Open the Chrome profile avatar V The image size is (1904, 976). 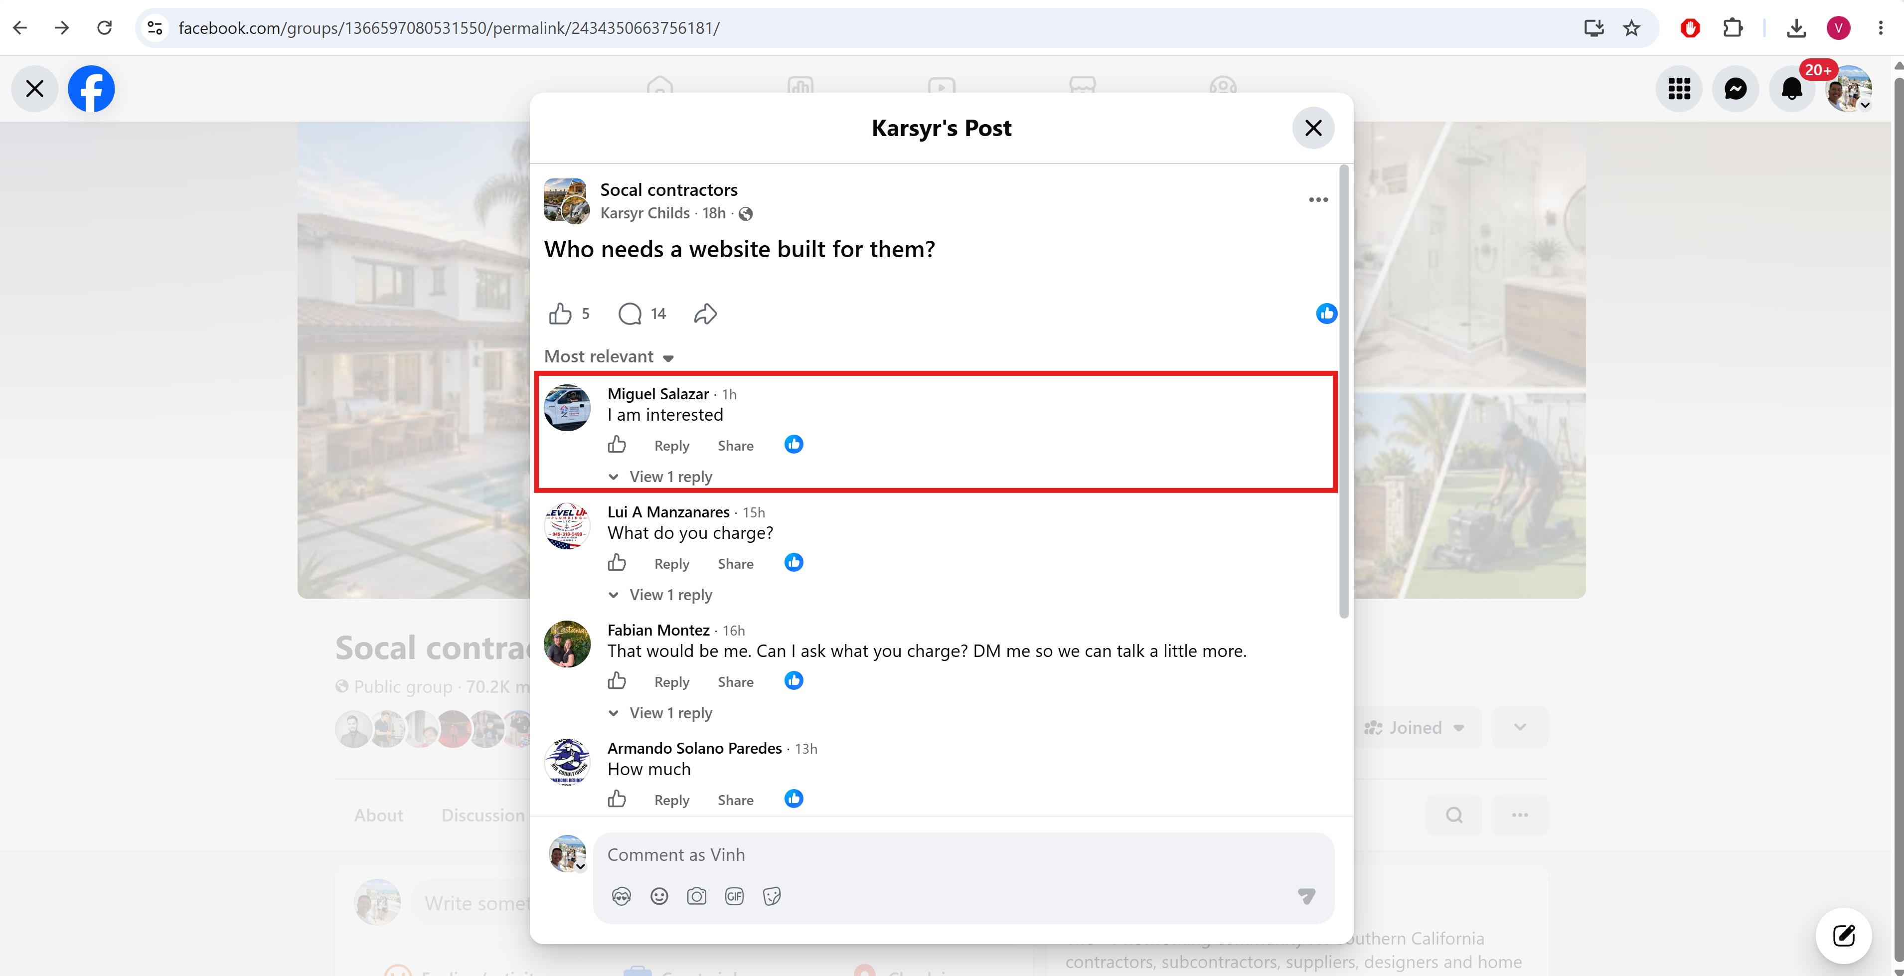coord(1838,28)
